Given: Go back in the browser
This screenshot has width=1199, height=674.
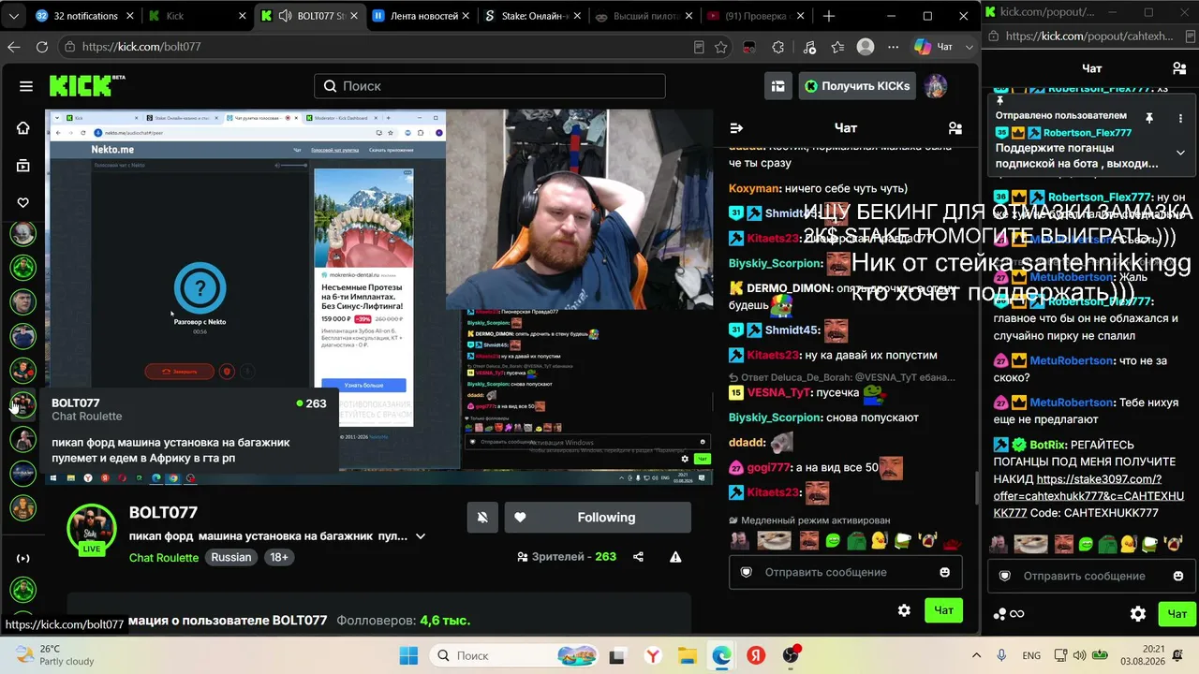Looking at the screenshot, I should (14, 47).
